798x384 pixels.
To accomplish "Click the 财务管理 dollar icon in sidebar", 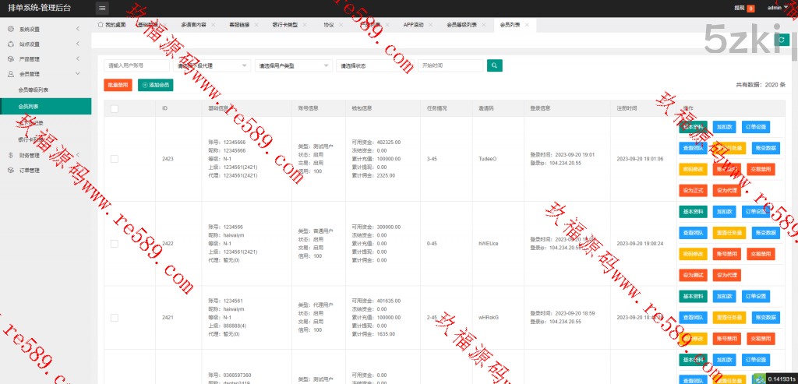I will pos(11,155).
